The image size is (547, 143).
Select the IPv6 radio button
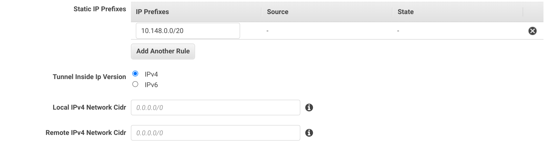coord(135,84)
